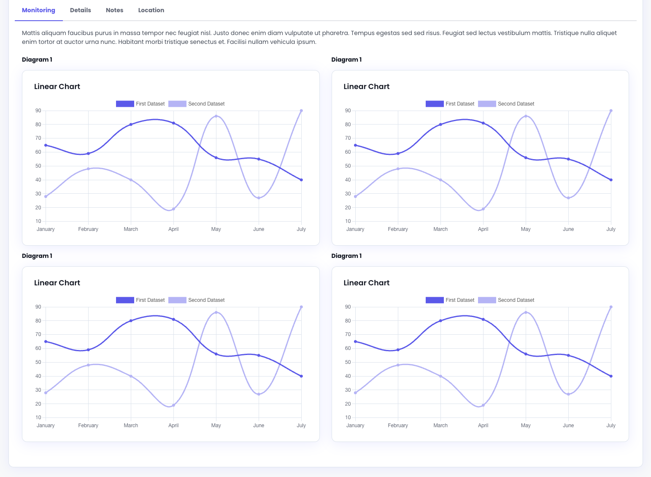Select First Dataset March point in top-left chart

(131, 125)
